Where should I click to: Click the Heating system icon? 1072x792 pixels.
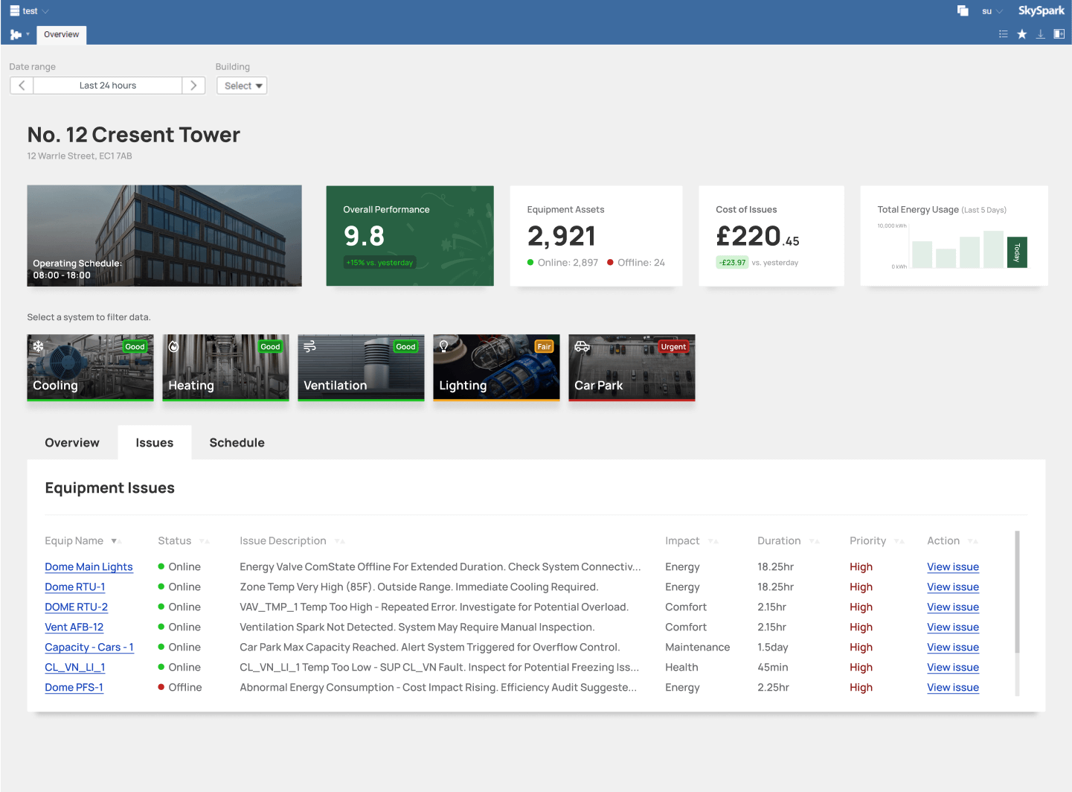point(173,346)
